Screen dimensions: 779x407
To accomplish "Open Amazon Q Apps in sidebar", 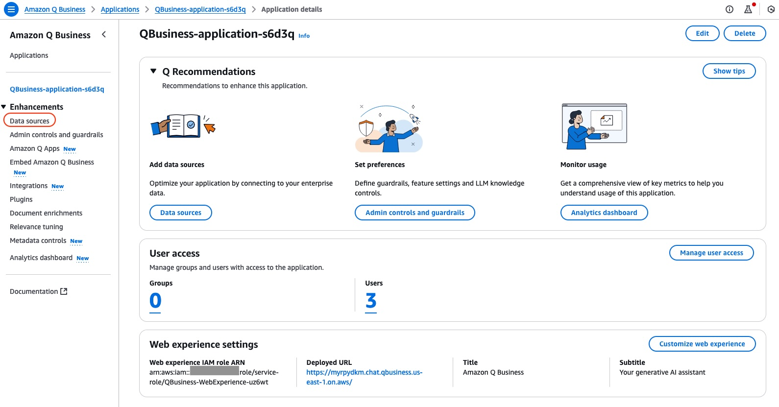I will point(35,148).
